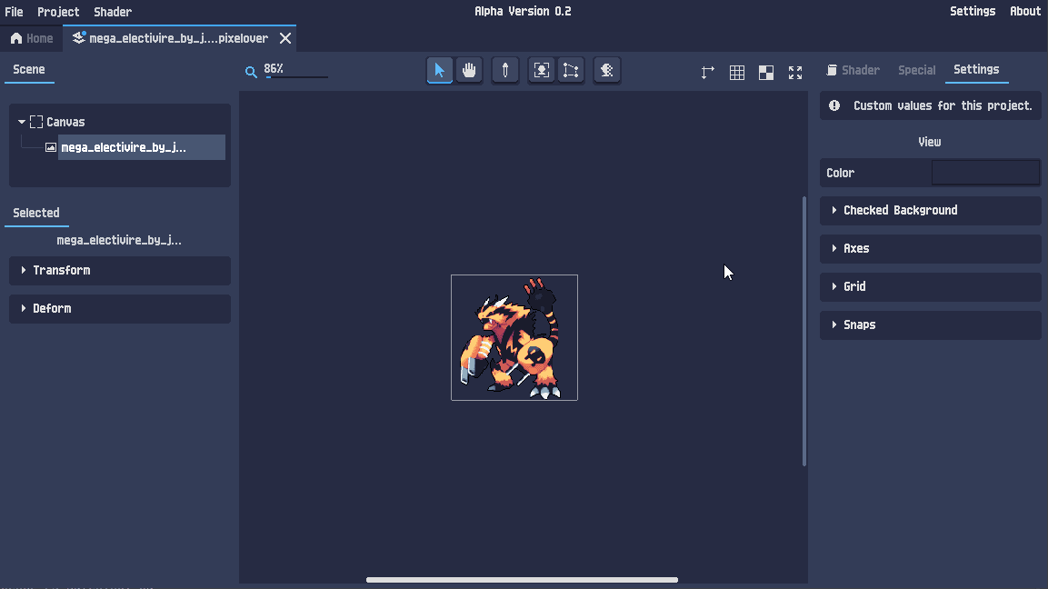The height and width of the screenshot is (589, 1048).
Task: Select the Canvas tree item
Action: 65,122
